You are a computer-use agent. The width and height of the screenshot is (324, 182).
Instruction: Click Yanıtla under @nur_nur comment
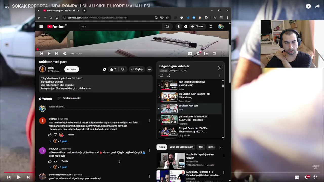pos(65,161)
